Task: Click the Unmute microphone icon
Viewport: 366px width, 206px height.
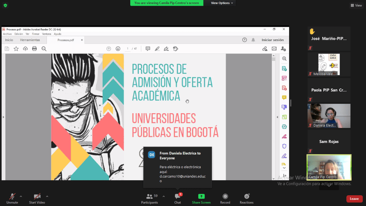Action: coord(12,196)
